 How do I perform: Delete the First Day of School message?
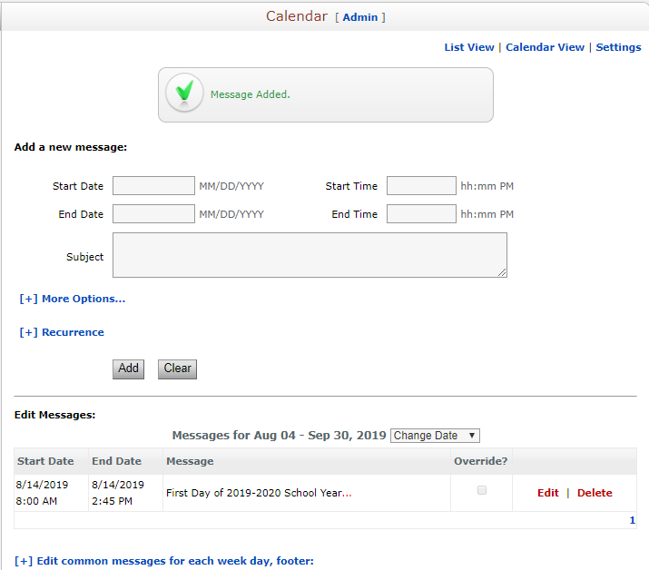pyautogui.click(x=595, y=493)
